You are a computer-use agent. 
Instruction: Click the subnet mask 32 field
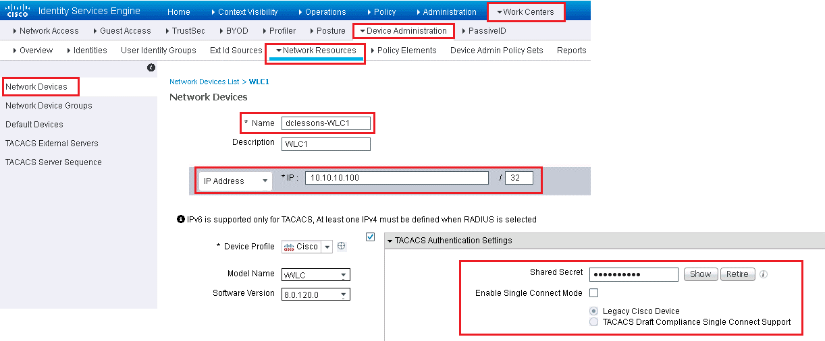[x=519, y=178]
